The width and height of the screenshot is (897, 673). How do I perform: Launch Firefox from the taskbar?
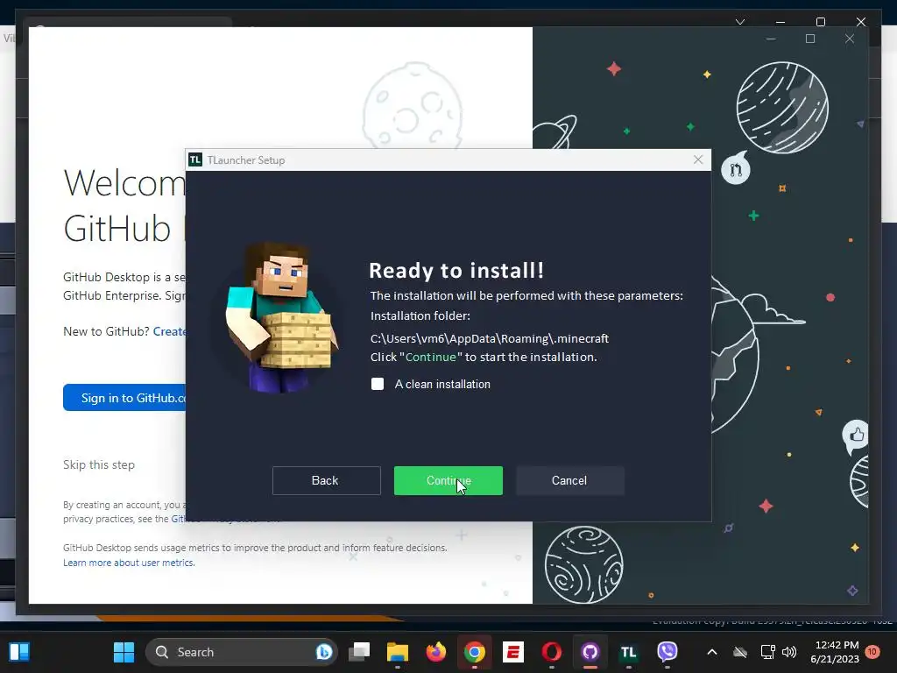[436, 652]
